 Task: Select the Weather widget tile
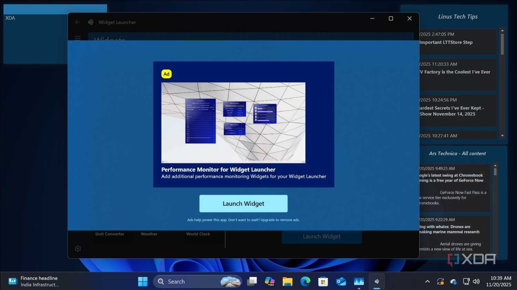[149, 234]
